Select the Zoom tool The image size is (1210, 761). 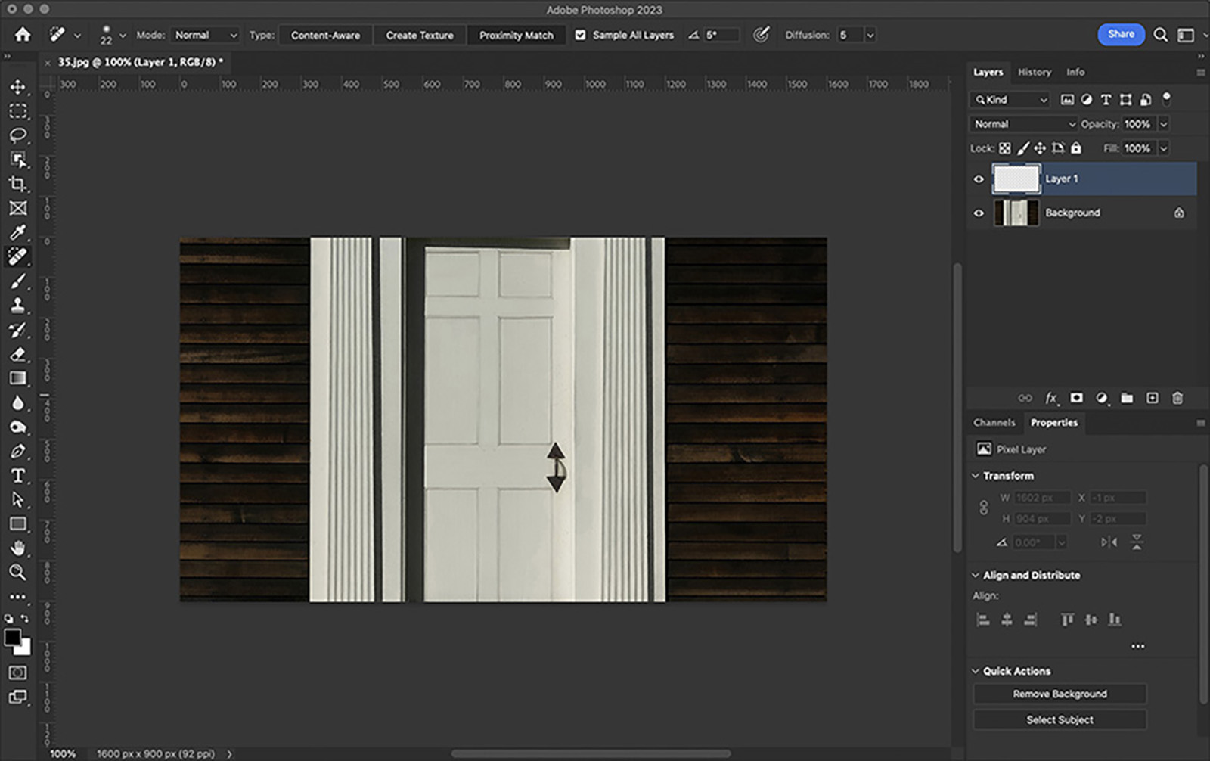[19, 573]
